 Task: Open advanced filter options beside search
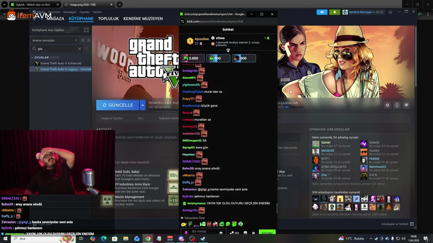click(86, 49)
